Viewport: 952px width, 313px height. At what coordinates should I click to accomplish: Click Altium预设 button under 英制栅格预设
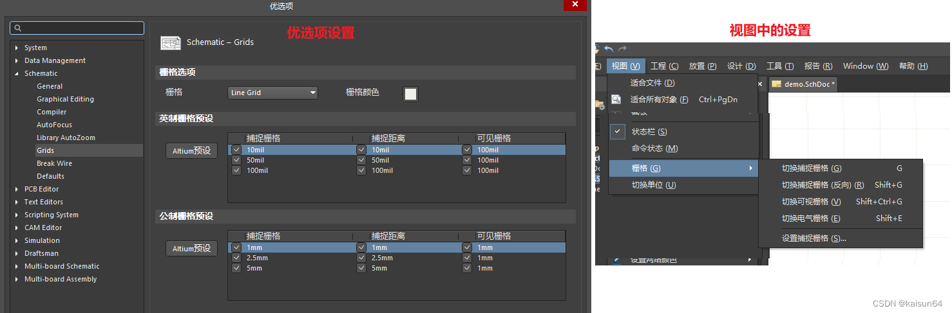191,151
